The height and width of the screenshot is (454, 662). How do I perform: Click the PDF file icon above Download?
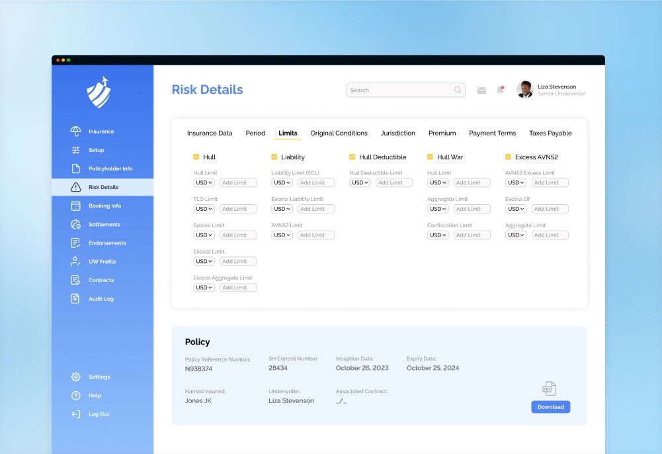pyautogui.click(x=550, y=389)
